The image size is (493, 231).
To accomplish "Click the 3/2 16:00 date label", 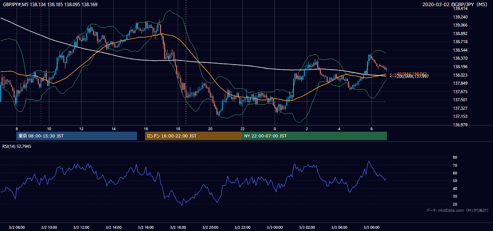I will pos(146,228).
